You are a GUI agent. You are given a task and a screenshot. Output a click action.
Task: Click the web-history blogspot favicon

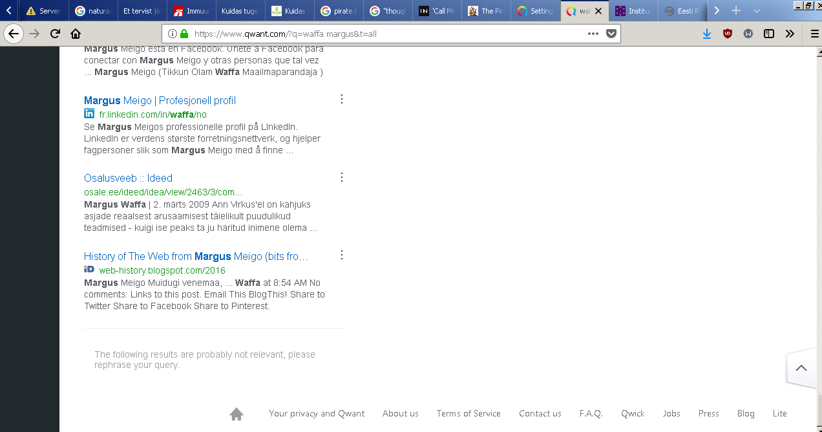coord(89,269)
